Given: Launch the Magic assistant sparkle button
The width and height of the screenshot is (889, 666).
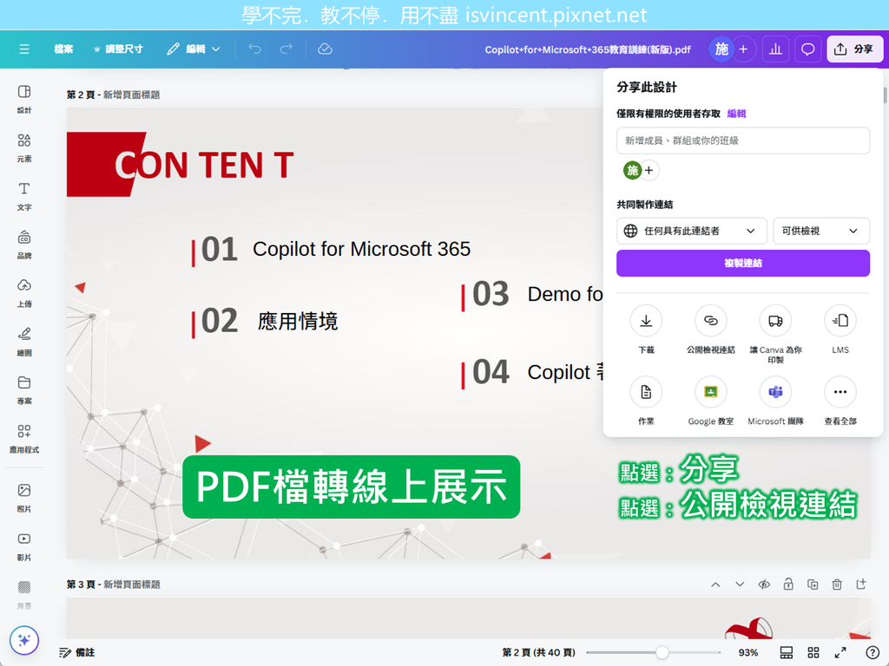Looking at the screenshot, I should (23, 640).
